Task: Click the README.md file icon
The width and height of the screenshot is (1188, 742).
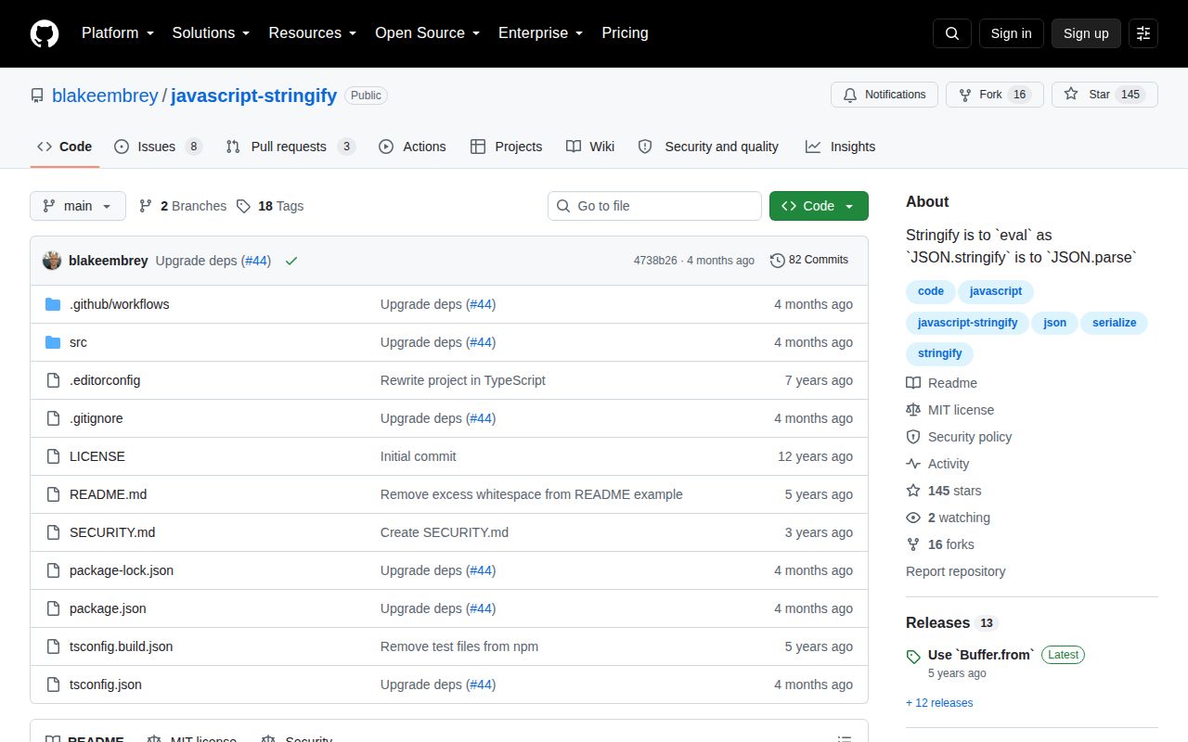Action: point(53,494)
